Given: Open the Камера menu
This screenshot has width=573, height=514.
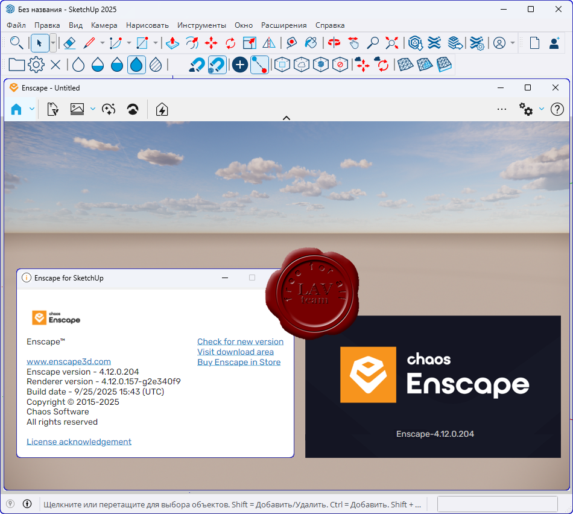Looking at the screenshot, I should pyautogui.click(x=104, y=25).
